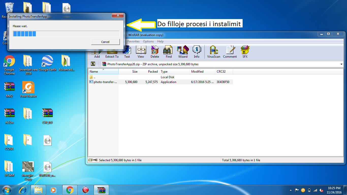Open the WinRAR address bar dropdown
Image resolution: width=347 pixels, height=195 pixels.
(341, 64)
